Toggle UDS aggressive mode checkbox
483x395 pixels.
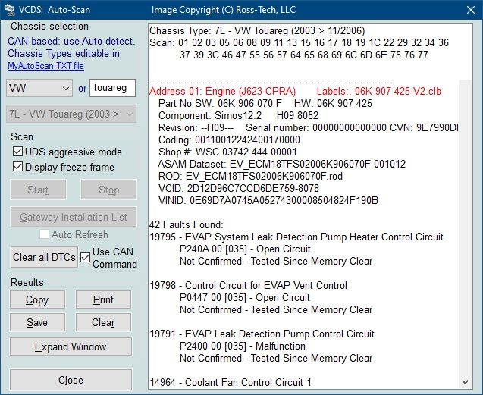pos(18,152)
